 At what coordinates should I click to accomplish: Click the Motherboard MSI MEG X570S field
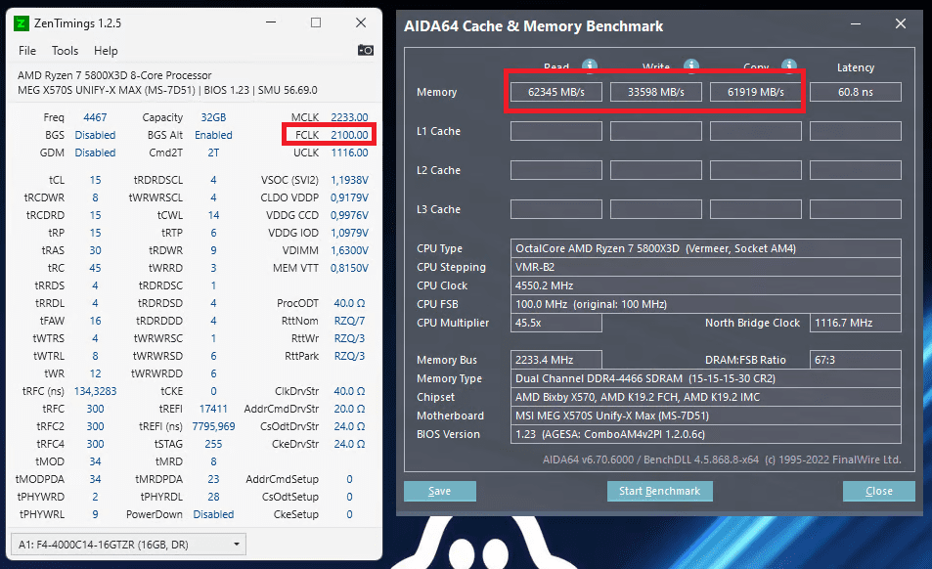705,416
